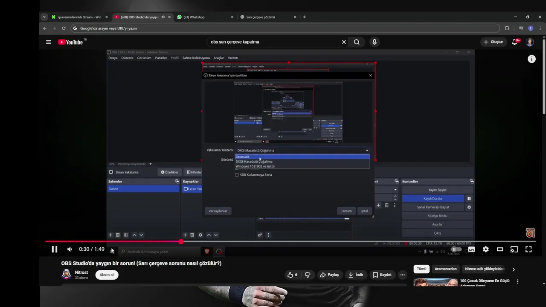
Task: Cast video with Play on TV icon
Action: pos(514,249)
